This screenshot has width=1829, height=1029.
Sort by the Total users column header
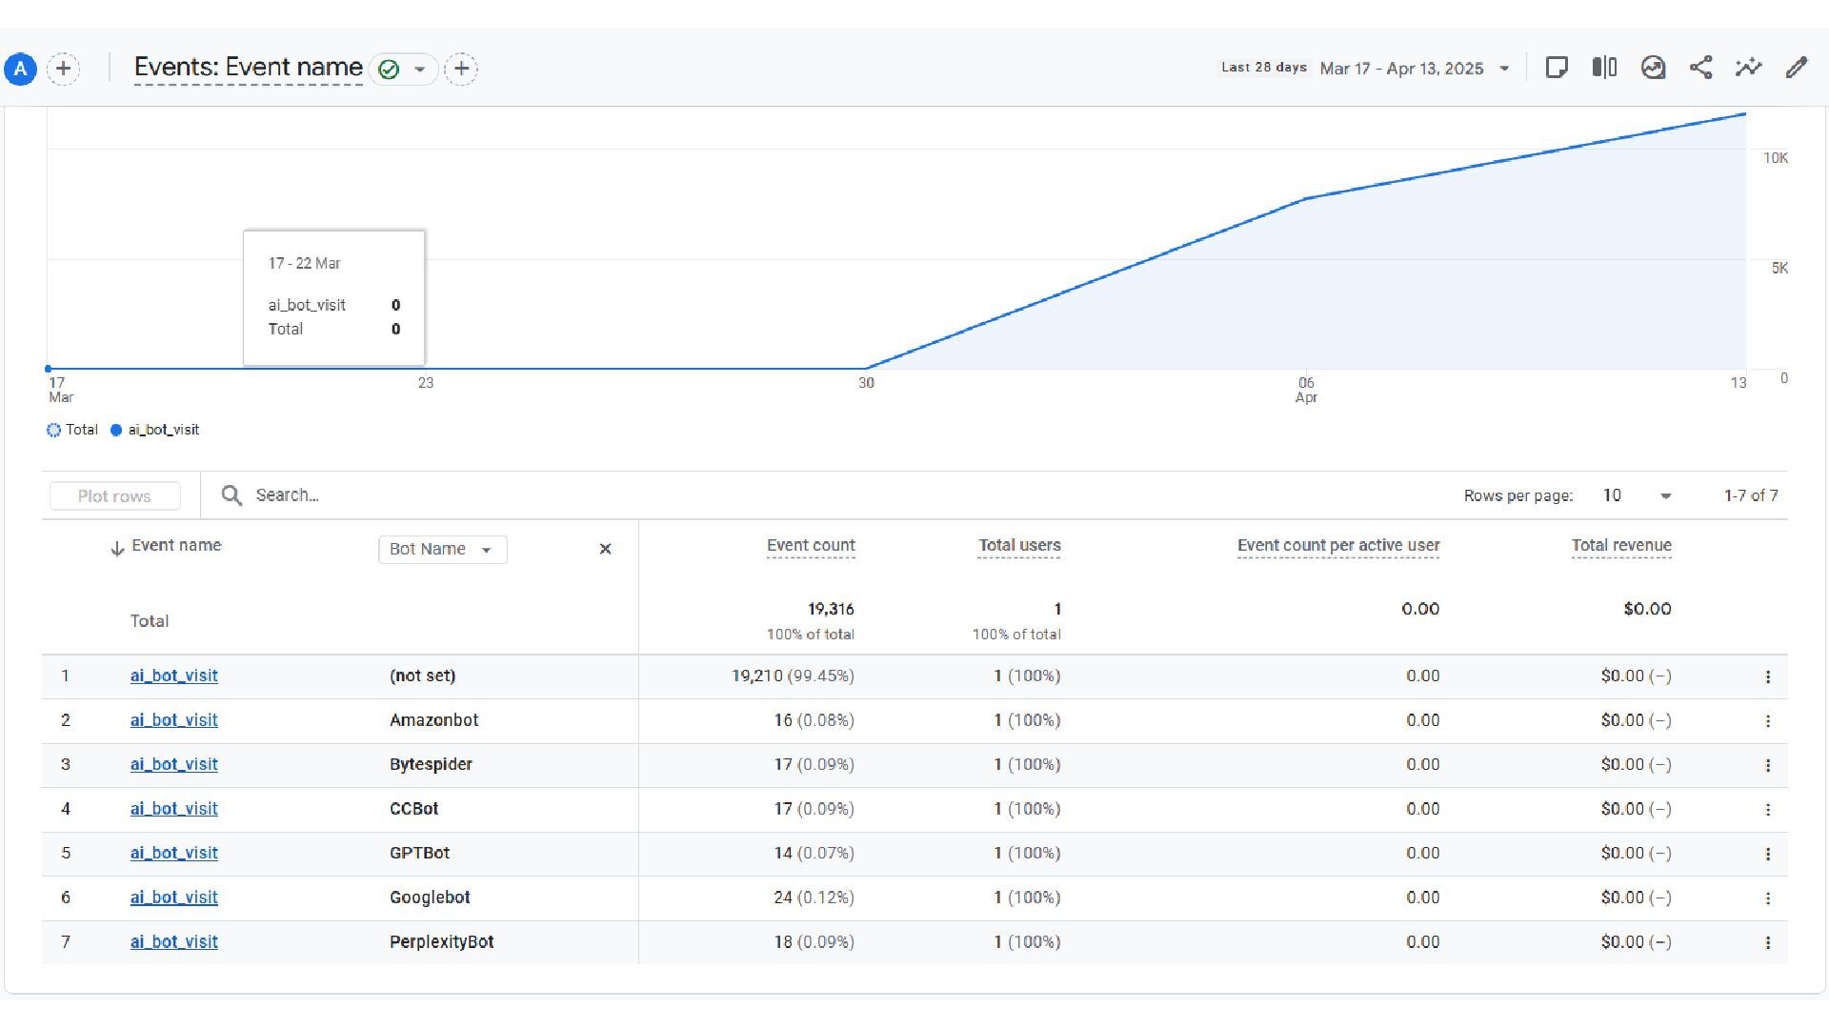pyautogui.click(x=1018, y=546)
